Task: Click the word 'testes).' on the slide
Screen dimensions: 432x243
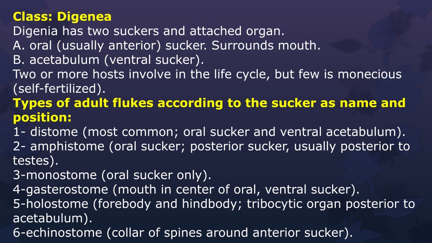Action: pyautogui.click(x=35, y=161)
